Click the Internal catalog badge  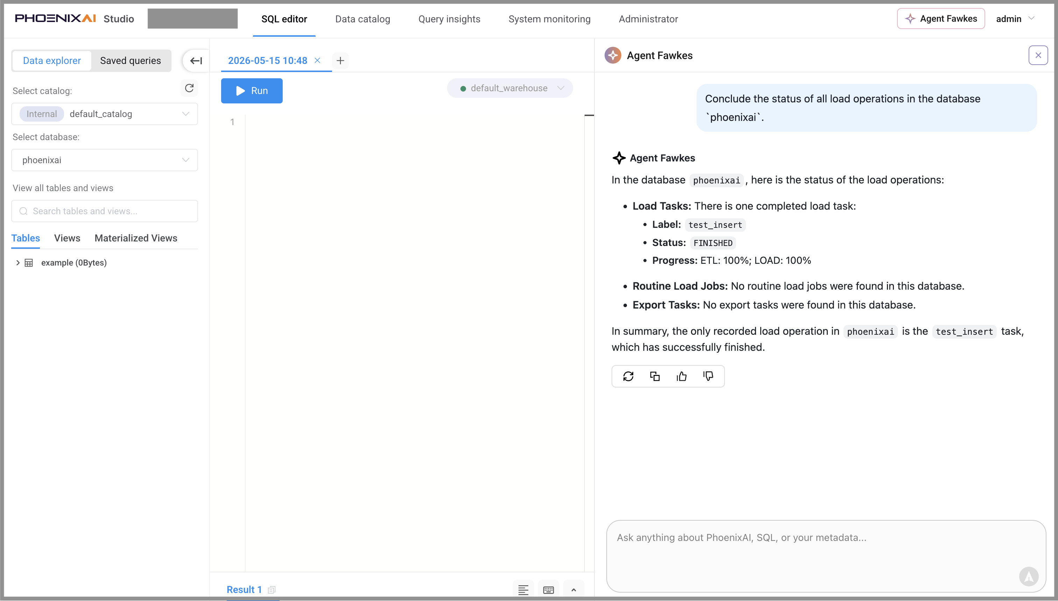tap(42, 114)
